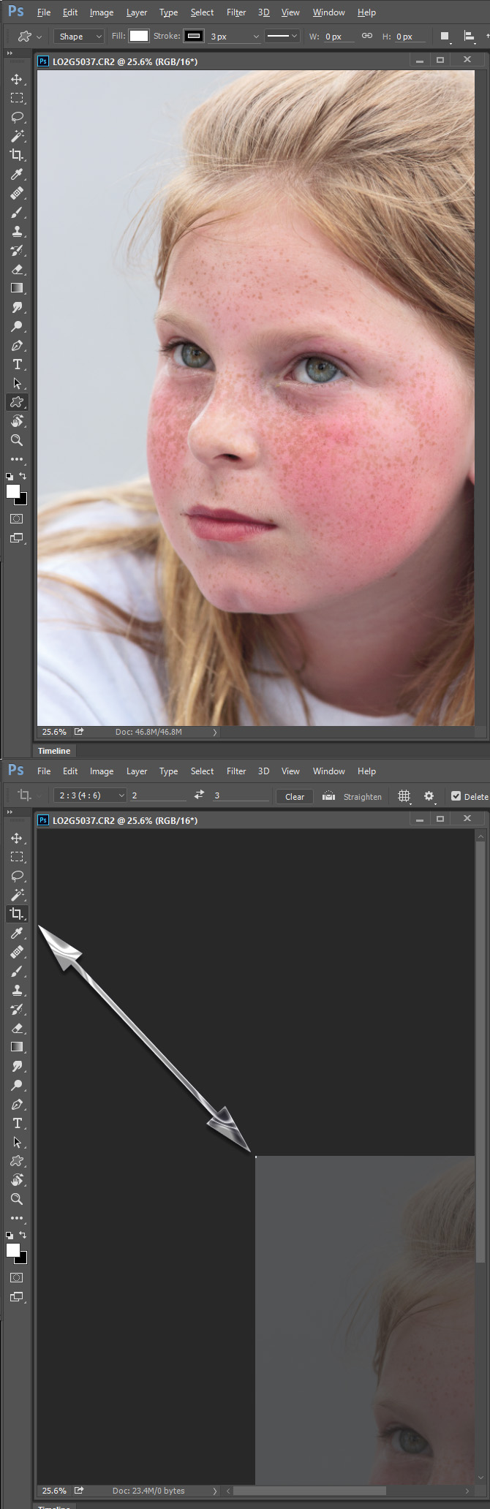Click the Straighten level icon in crop options
490x1509 pixels.
click(x=328, y=796)
